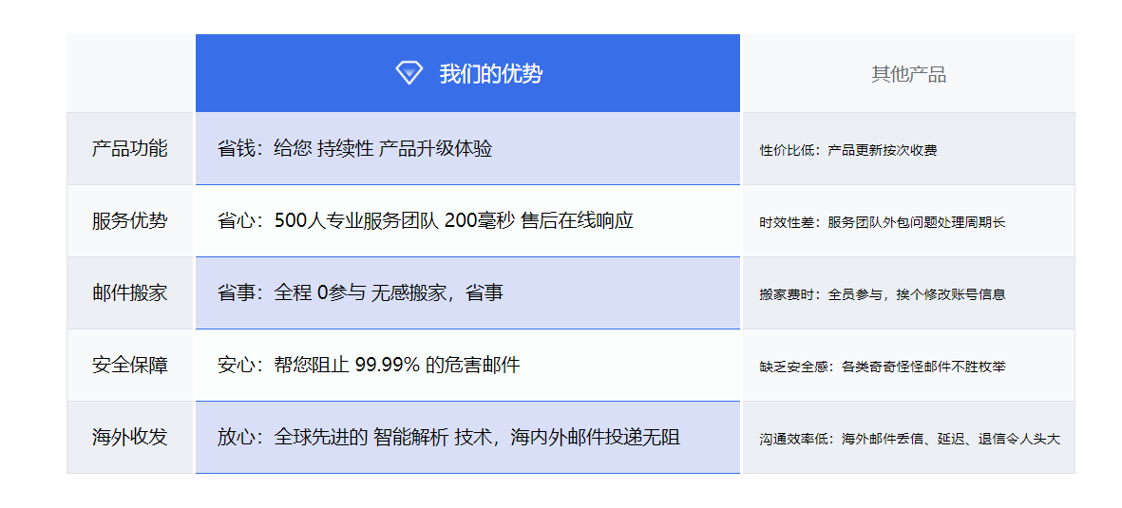Viewport: 1122px width, 508px height.
Task: Click the 放心 智能解析 技术 text
Action: click(x=448, y=438)
